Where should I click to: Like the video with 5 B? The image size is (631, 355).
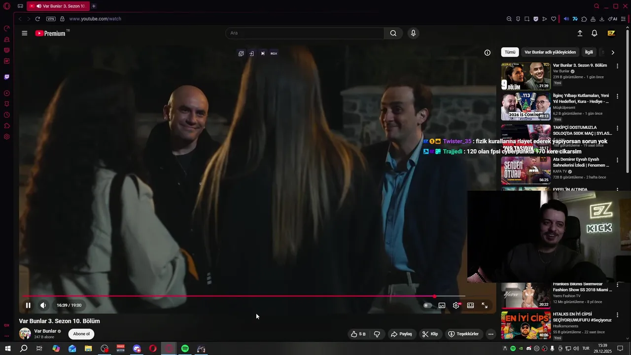pyautogui.click(x=358, y=334)
